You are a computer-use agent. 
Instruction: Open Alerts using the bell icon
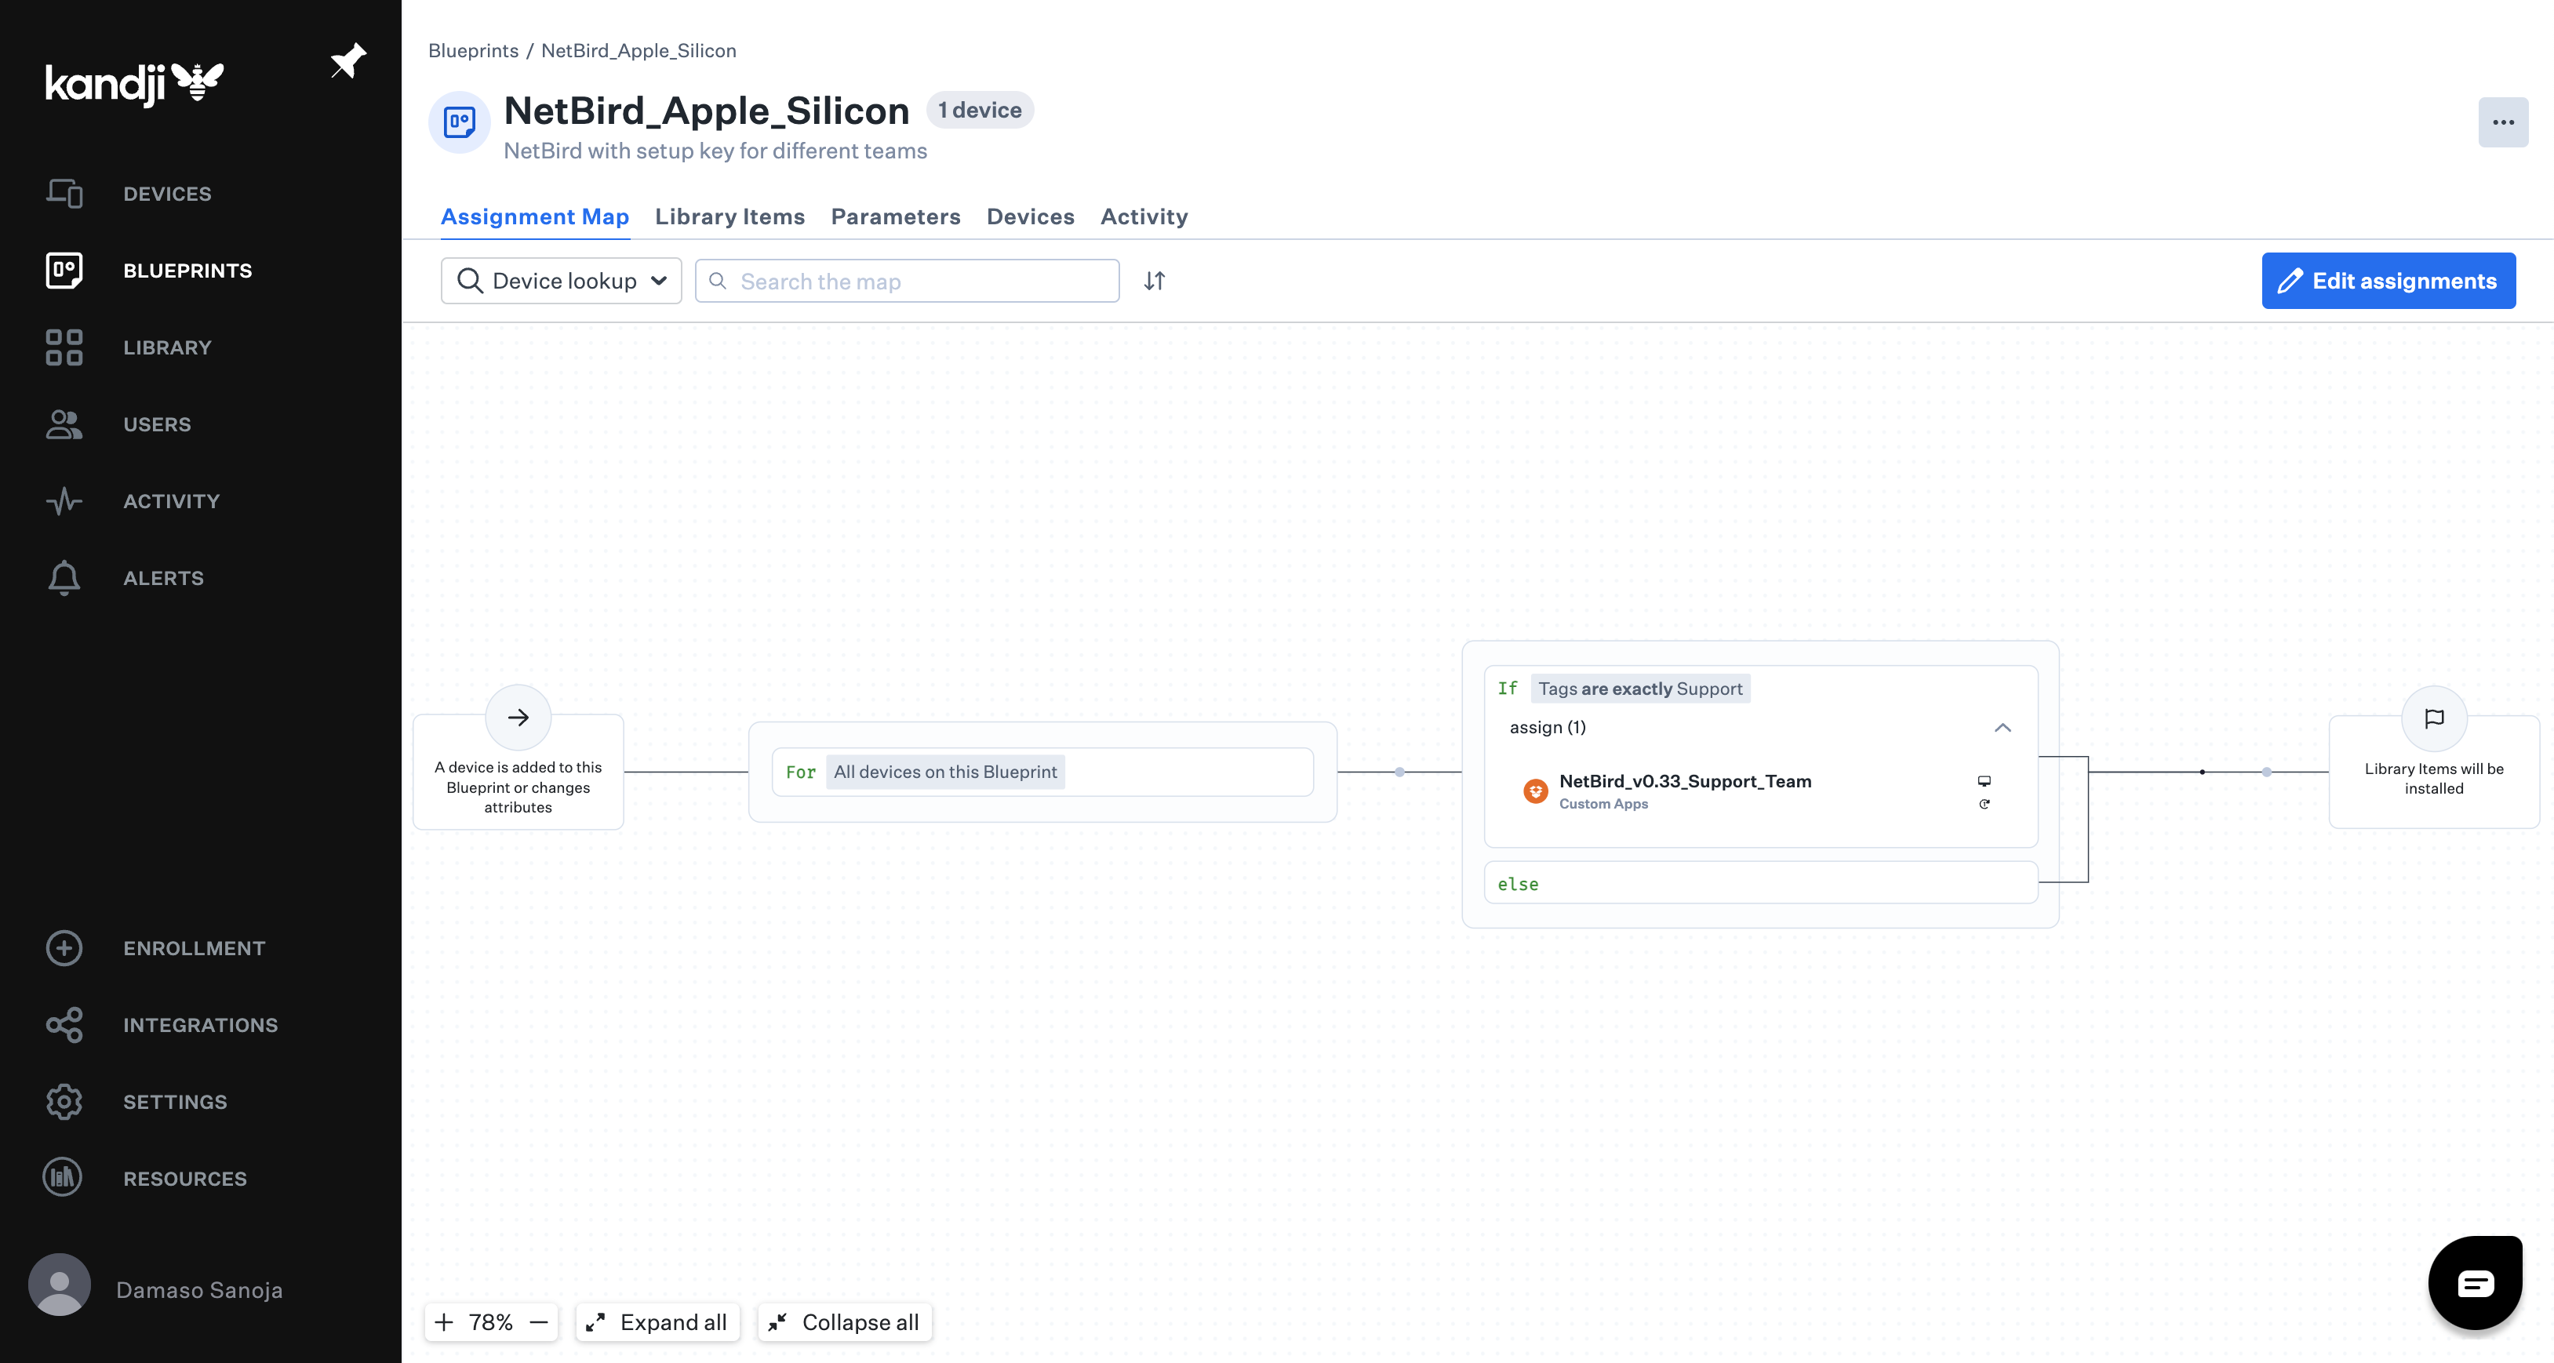(x=64, y=578)
